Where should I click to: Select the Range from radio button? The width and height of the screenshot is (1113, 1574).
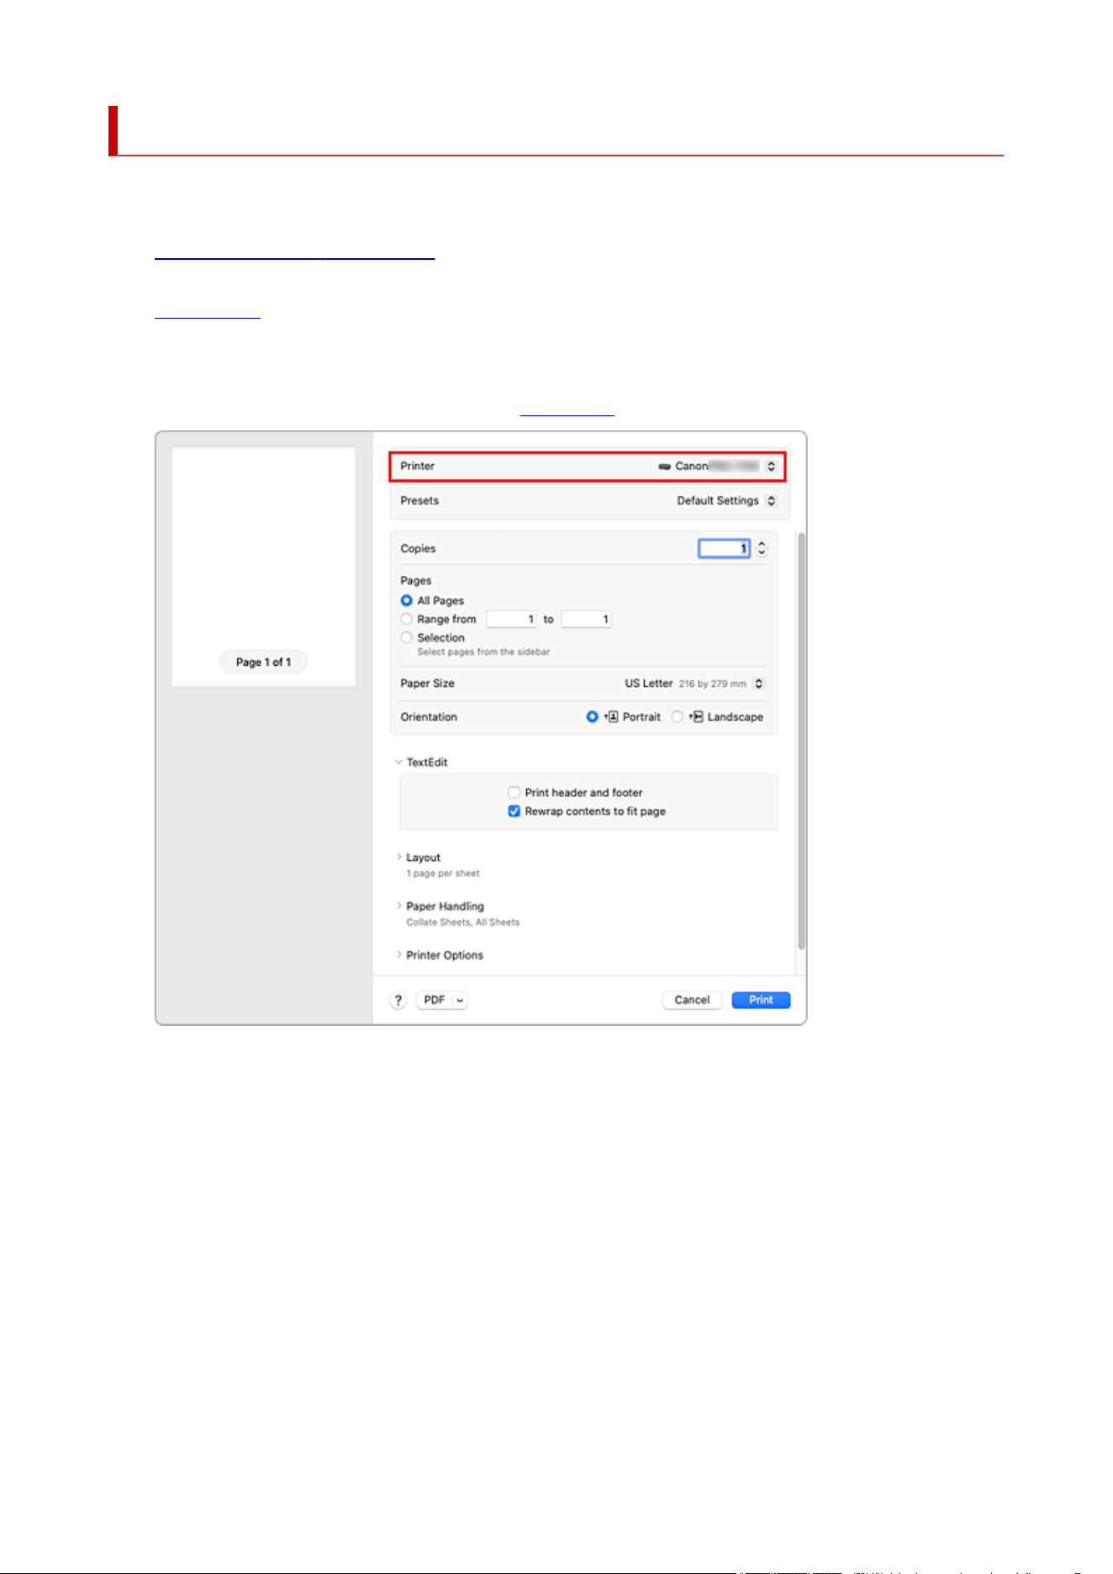[x=407, y=619]
